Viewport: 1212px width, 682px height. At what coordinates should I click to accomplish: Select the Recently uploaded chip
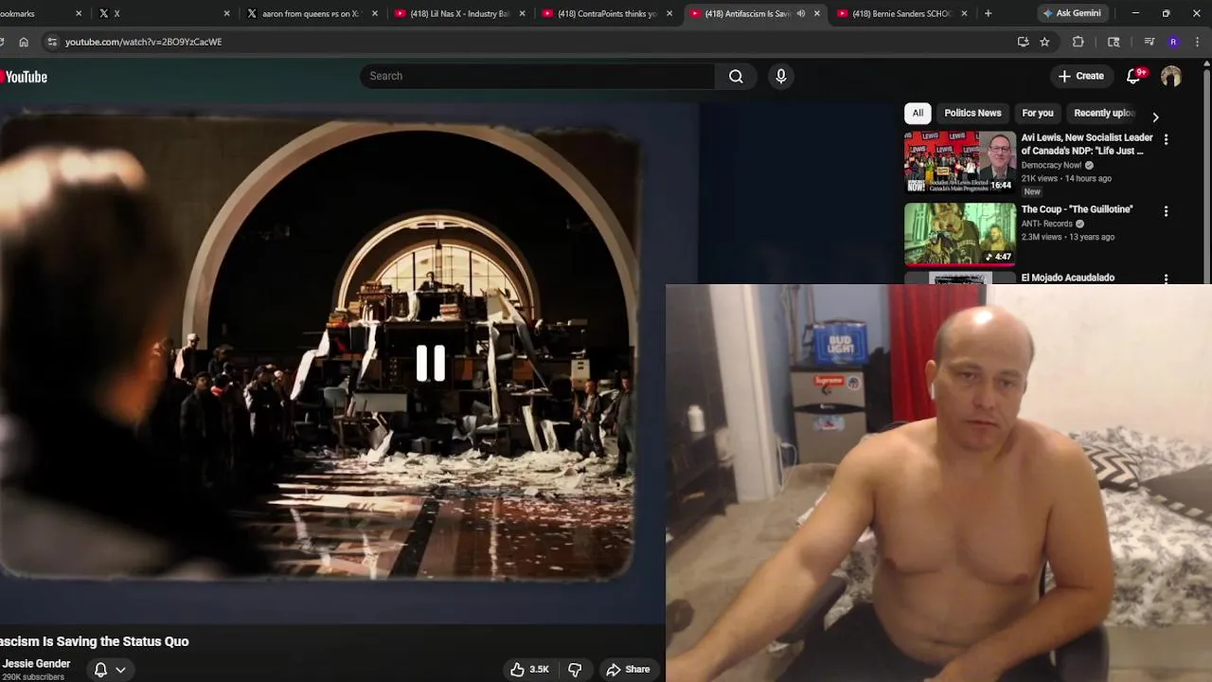(1103, 113)
